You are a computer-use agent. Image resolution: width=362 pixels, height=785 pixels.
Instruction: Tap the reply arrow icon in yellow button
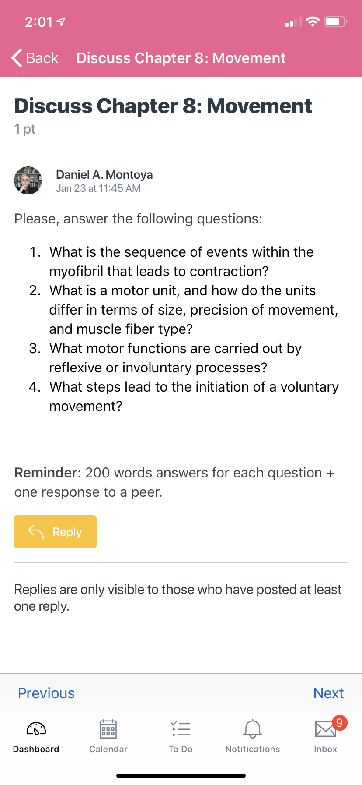click(36, 532)
